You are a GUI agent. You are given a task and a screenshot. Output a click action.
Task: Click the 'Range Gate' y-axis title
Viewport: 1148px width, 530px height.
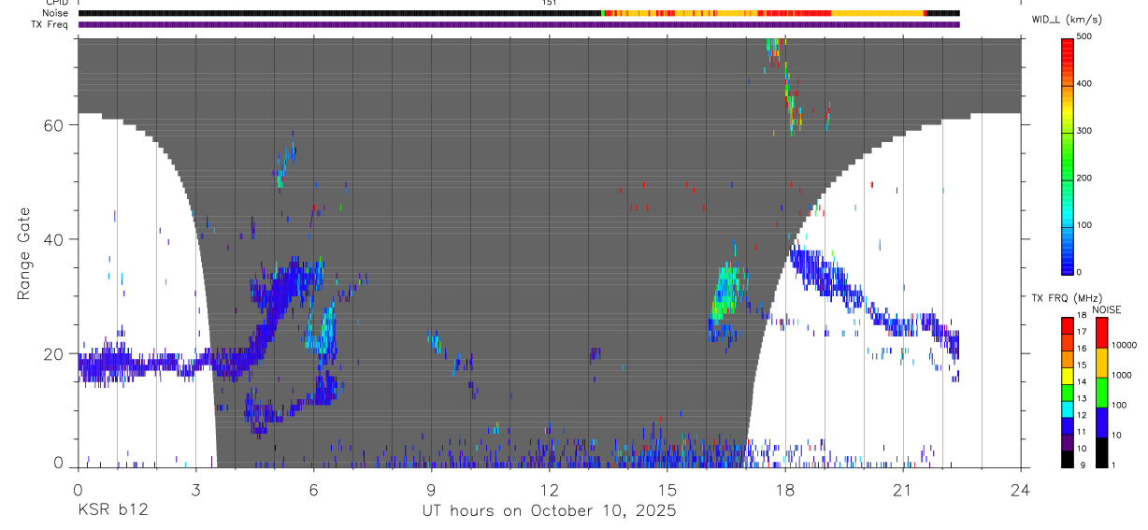[24, 253]
